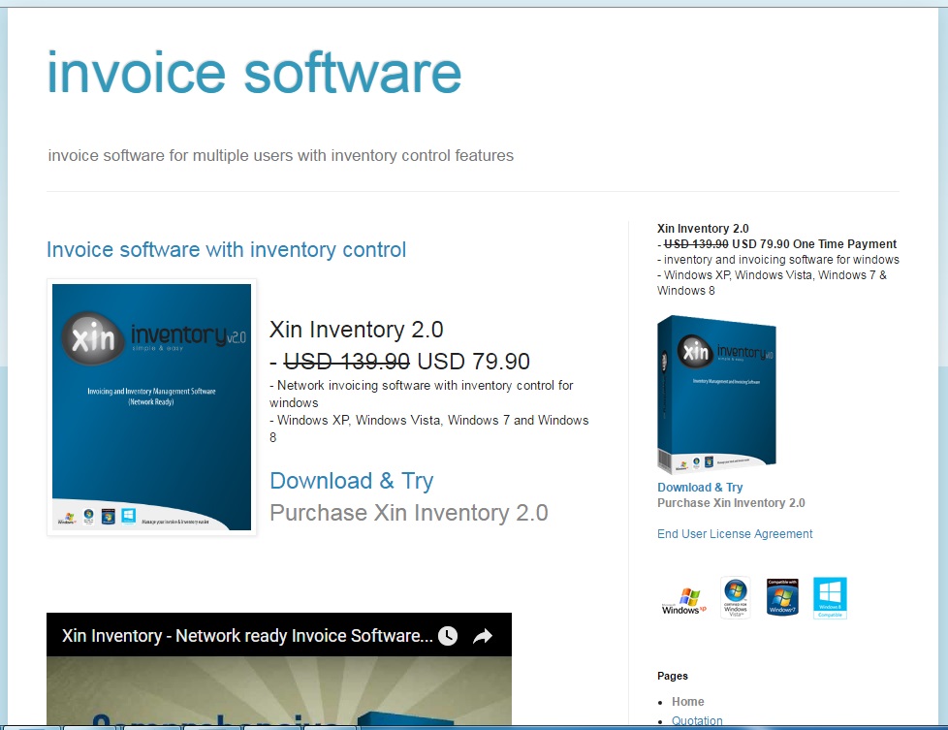Click sidebar Xin Inventory 2.0 heading
The width and height of the screenshot is (948, 730).
tap(703, 228)
